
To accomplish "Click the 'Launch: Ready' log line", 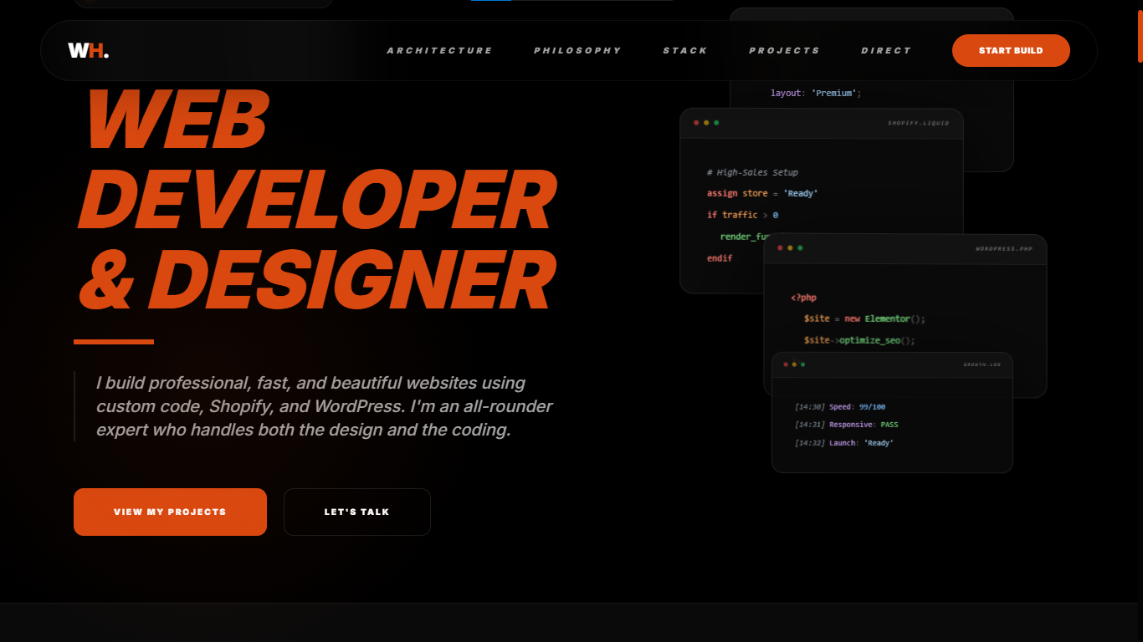I will point(843,443).
